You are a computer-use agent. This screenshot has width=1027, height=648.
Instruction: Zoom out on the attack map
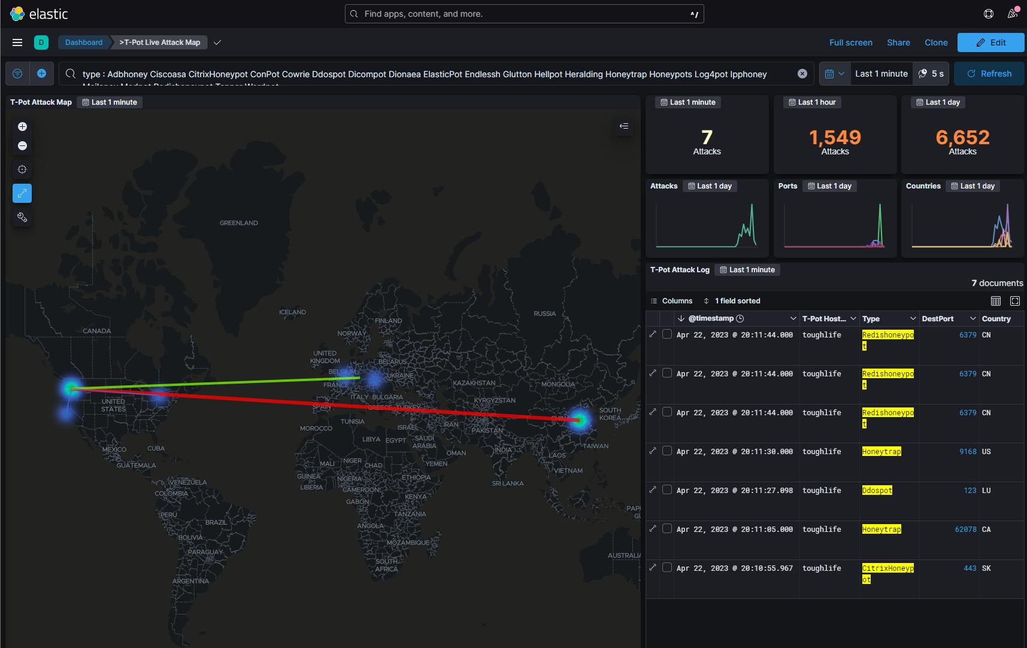(x=22, y=145)
